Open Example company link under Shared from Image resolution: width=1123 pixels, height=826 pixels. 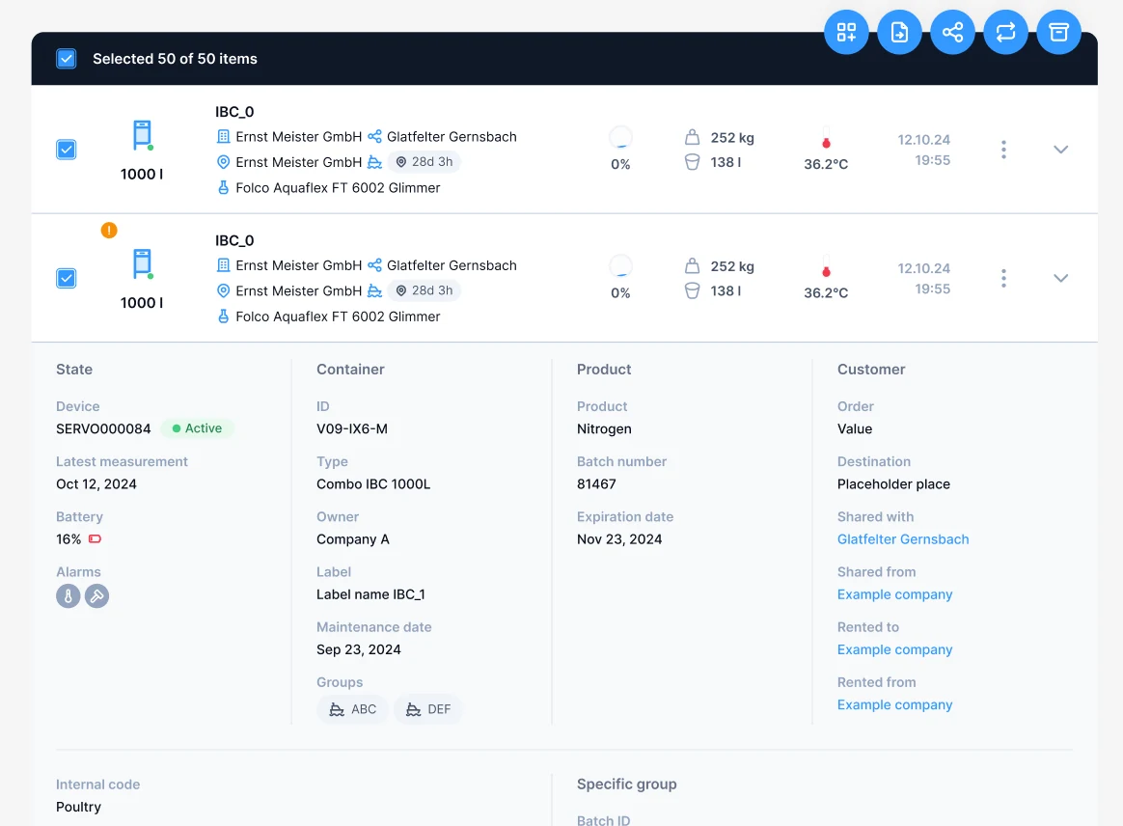pos(894,594)
